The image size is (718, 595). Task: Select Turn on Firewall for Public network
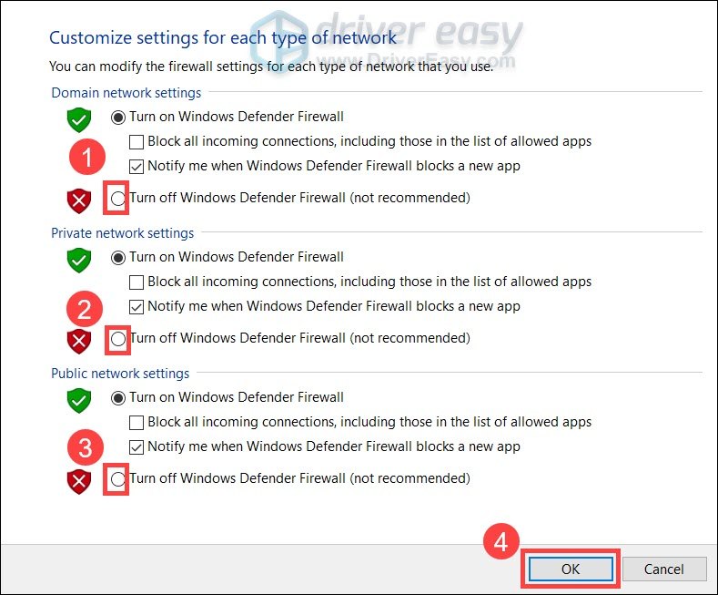(117, 398)
